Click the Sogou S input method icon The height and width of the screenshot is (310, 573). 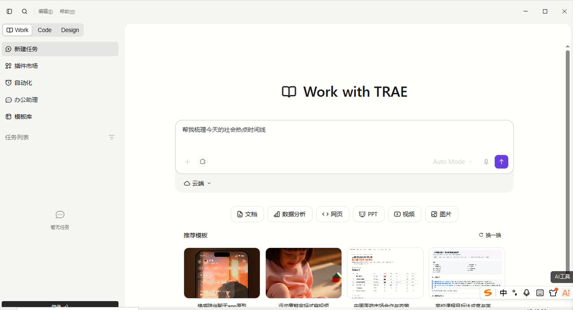tap(488, 293)
